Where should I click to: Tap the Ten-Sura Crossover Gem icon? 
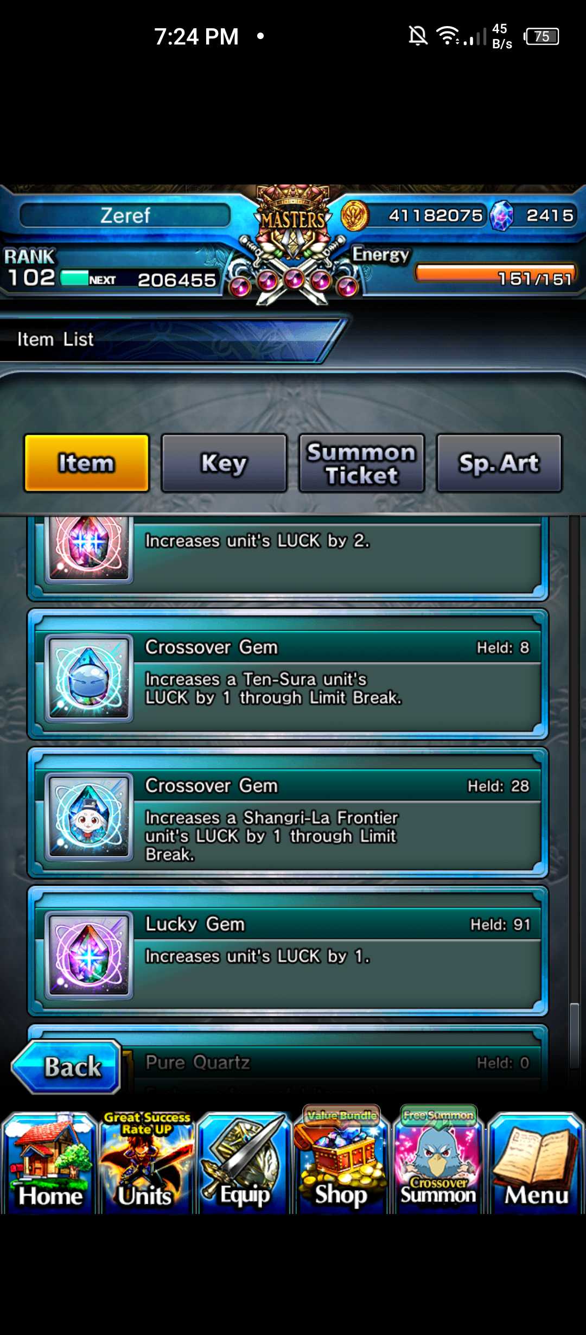(x=89, y=678)
